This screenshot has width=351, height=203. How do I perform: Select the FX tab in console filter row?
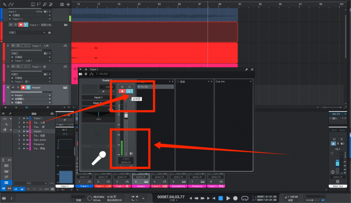coord(28,189)
